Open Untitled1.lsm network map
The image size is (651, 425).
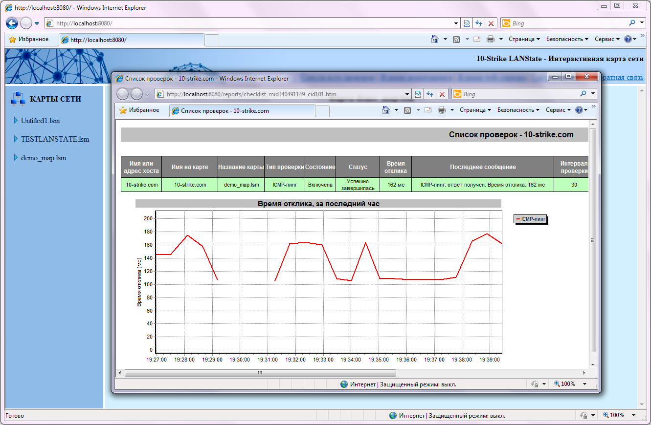tap(41, 121)
